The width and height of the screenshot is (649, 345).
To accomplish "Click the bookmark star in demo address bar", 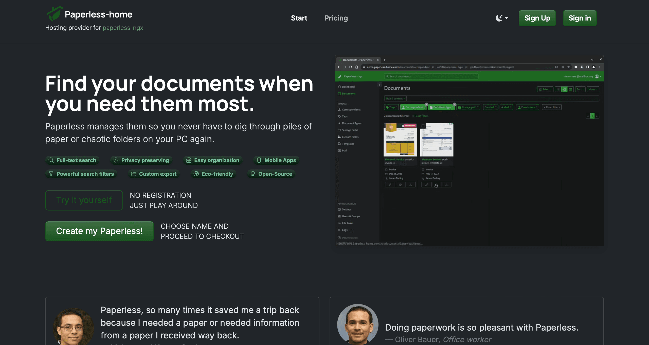I will click(x=569, y=67).
